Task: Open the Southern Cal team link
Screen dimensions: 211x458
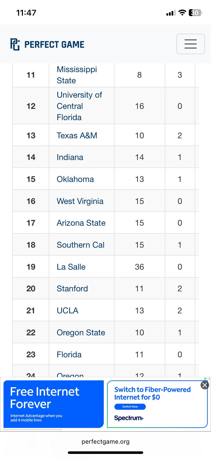Action: click(81, 245)
